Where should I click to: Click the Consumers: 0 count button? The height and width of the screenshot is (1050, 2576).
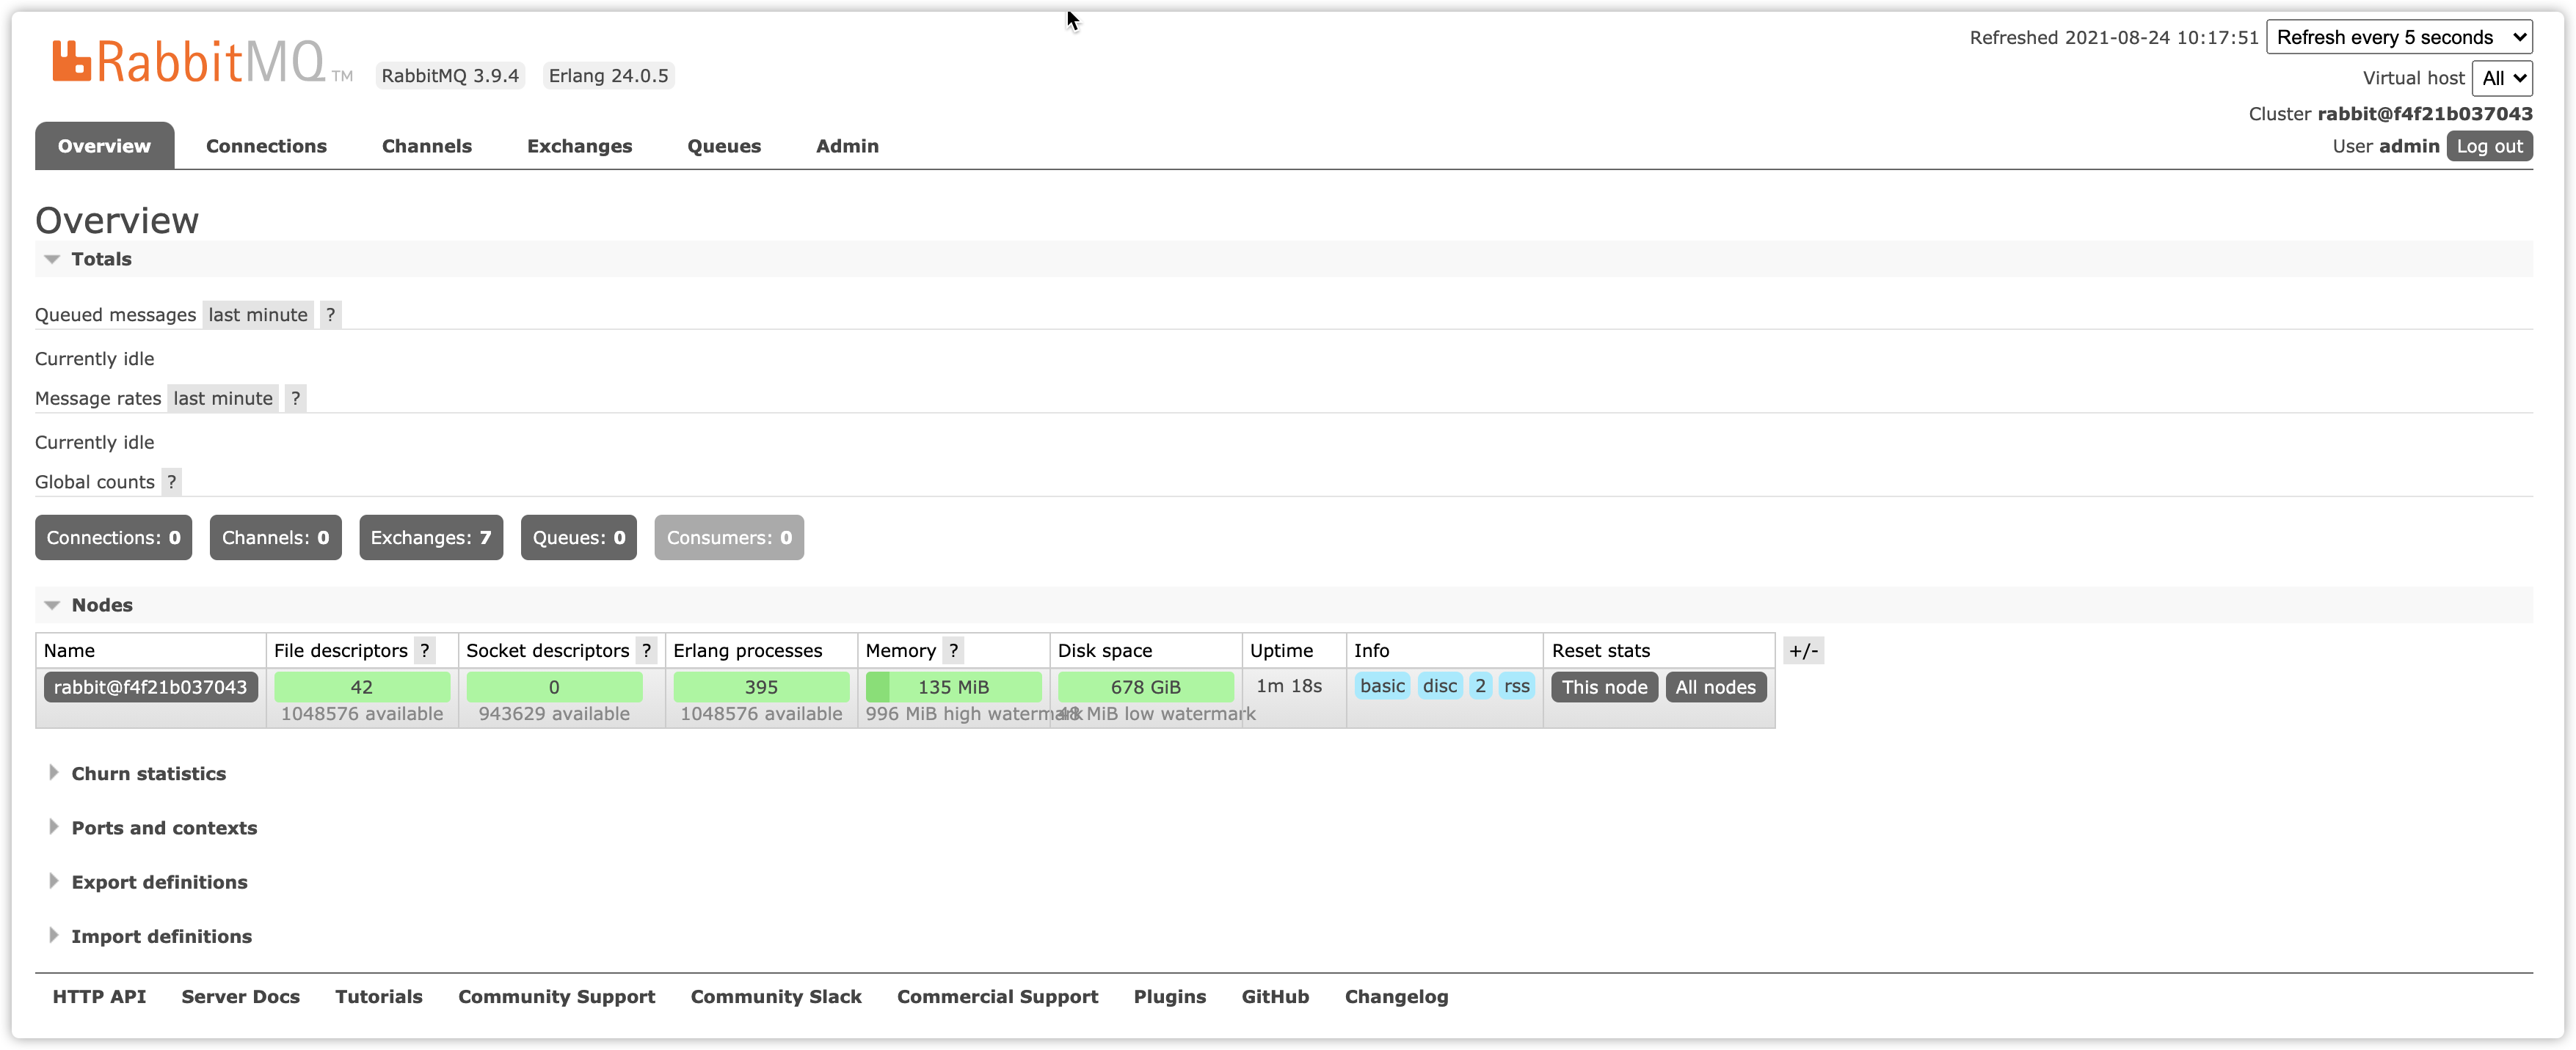pos(729,537)
